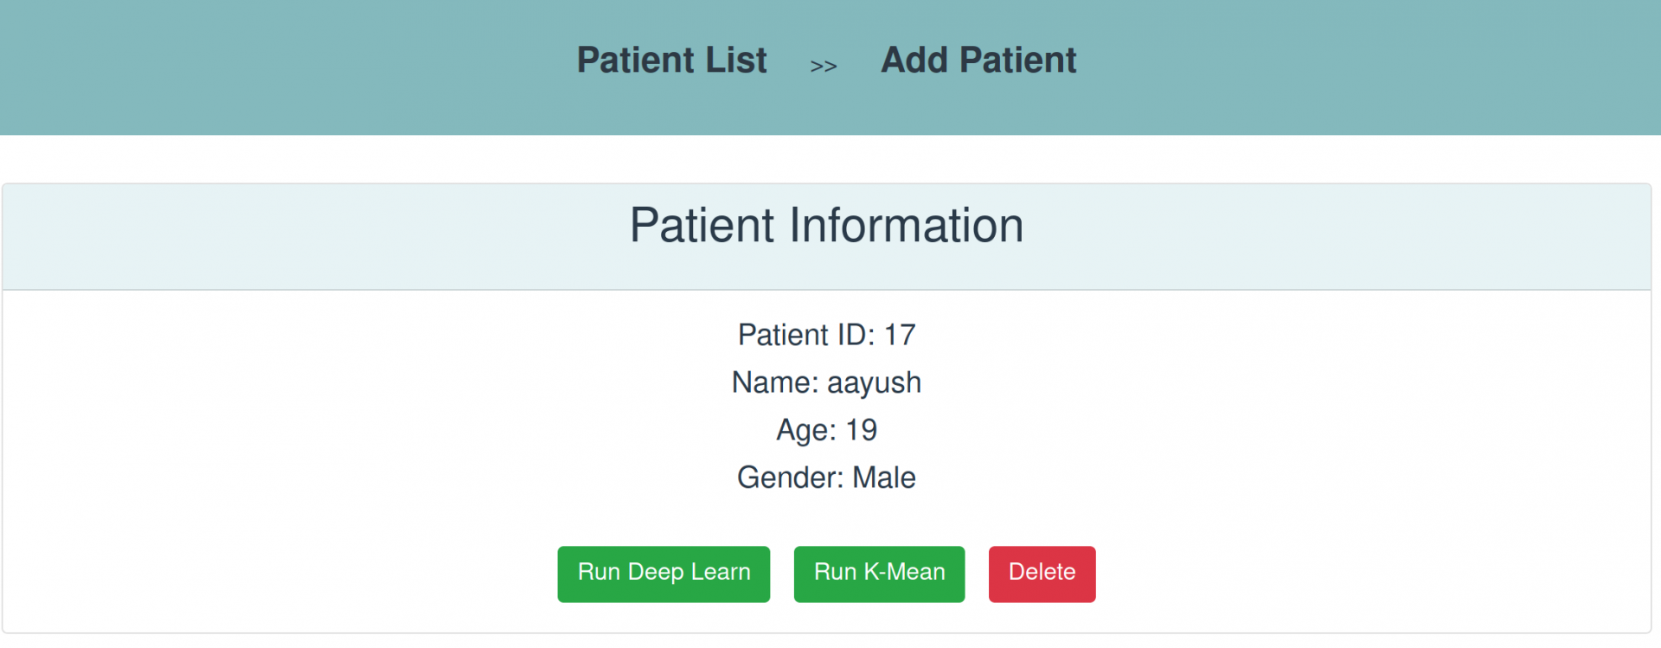Select the age value 19
Viewport: 1661px width, 648px height.
pyautogui.click(x=862, y=430)
